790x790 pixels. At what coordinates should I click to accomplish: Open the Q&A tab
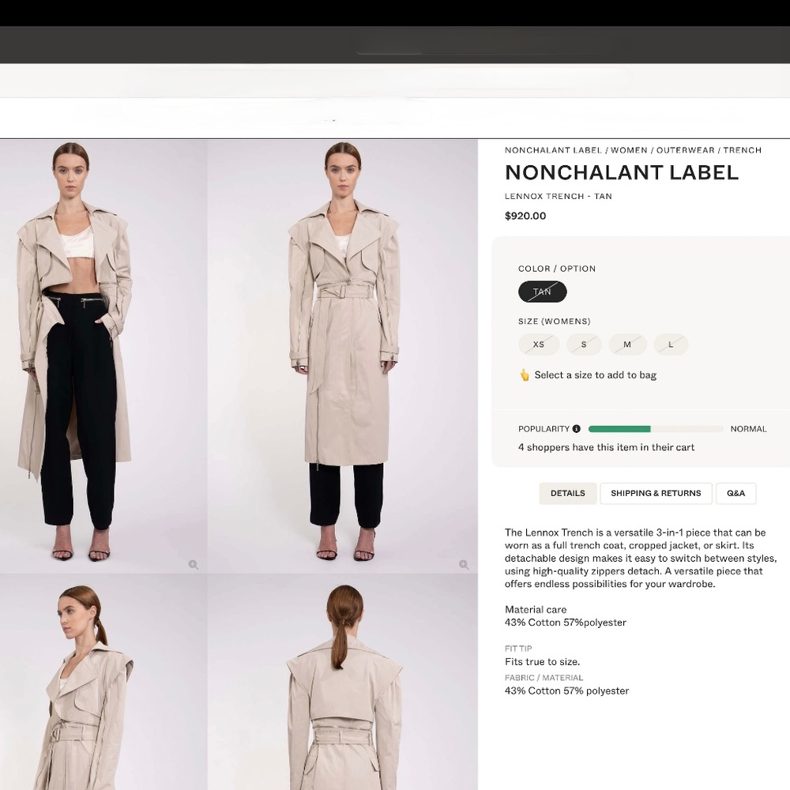coord(735,493)
